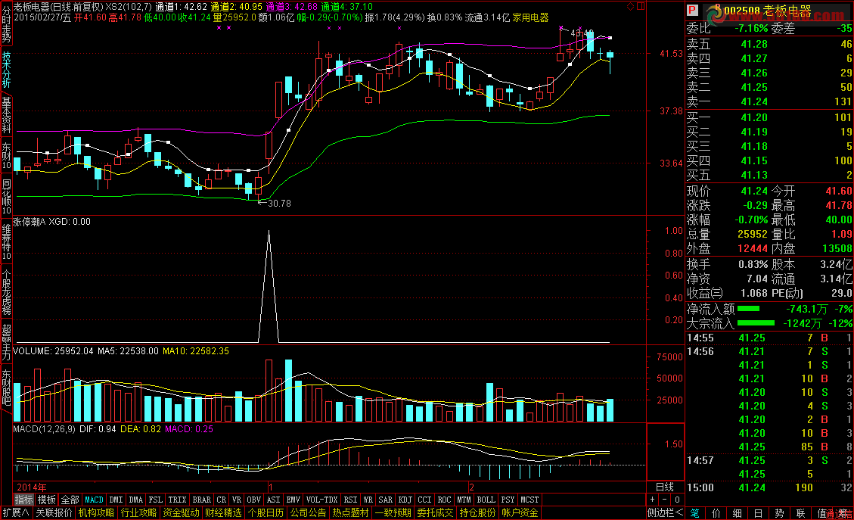Click the 0 reset zoom button
854x520 pixels.
click(x=677, y=500)
